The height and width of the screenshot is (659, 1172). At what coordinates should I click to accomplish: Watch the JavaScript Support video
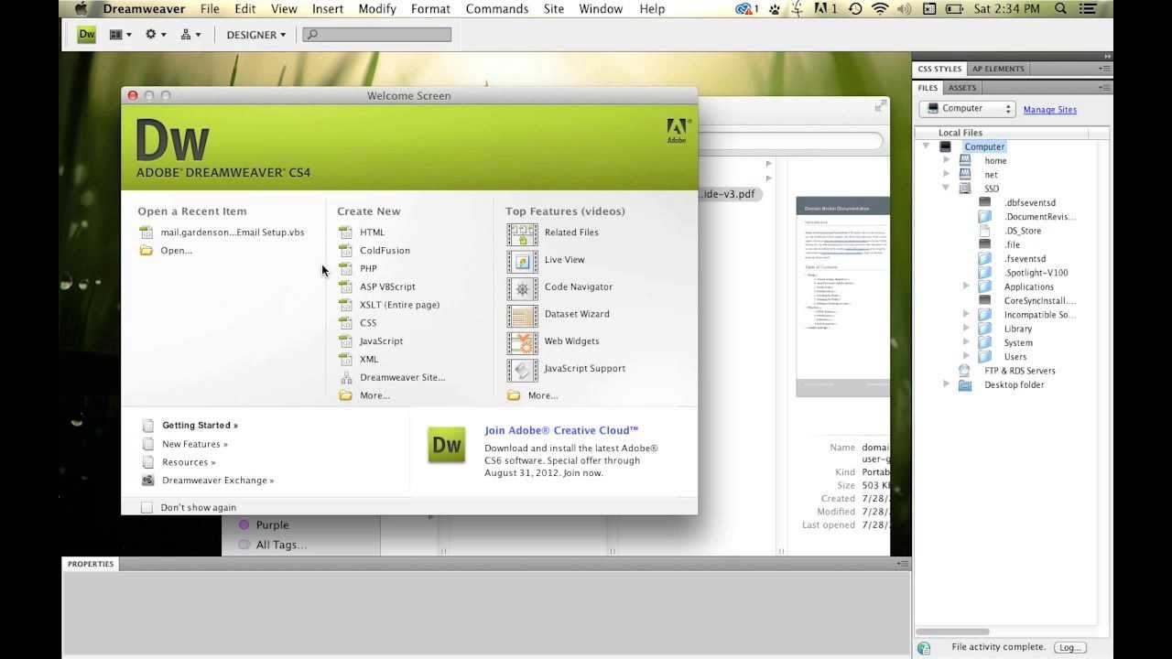click(584, 369)
